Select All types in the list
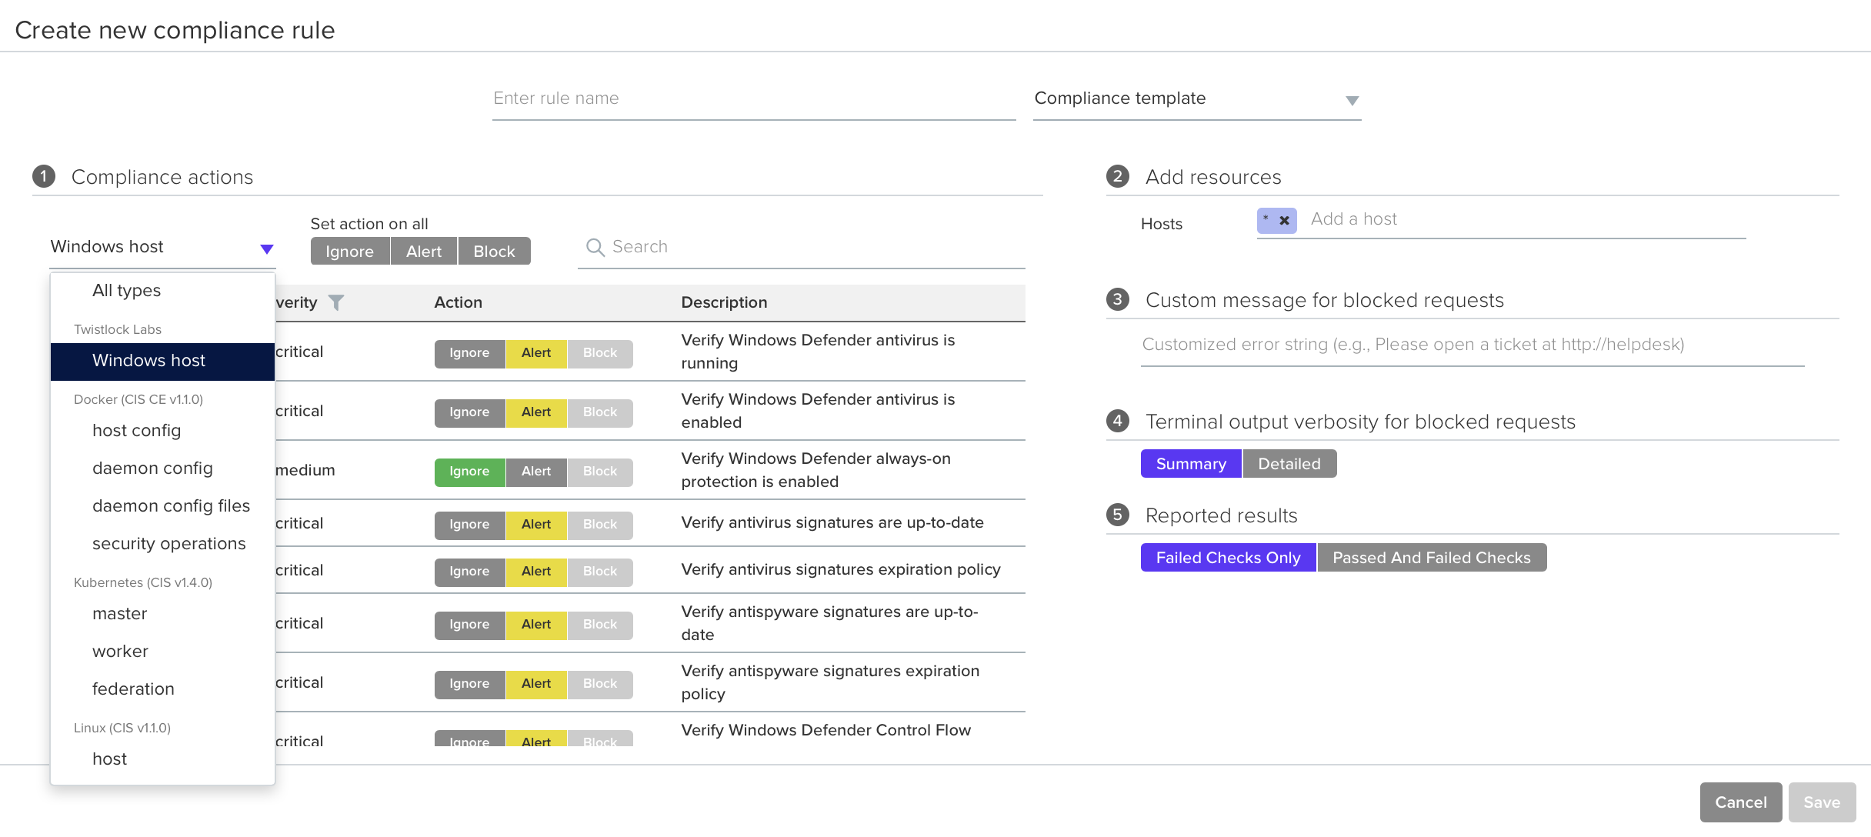 click(x=162, y=291)
